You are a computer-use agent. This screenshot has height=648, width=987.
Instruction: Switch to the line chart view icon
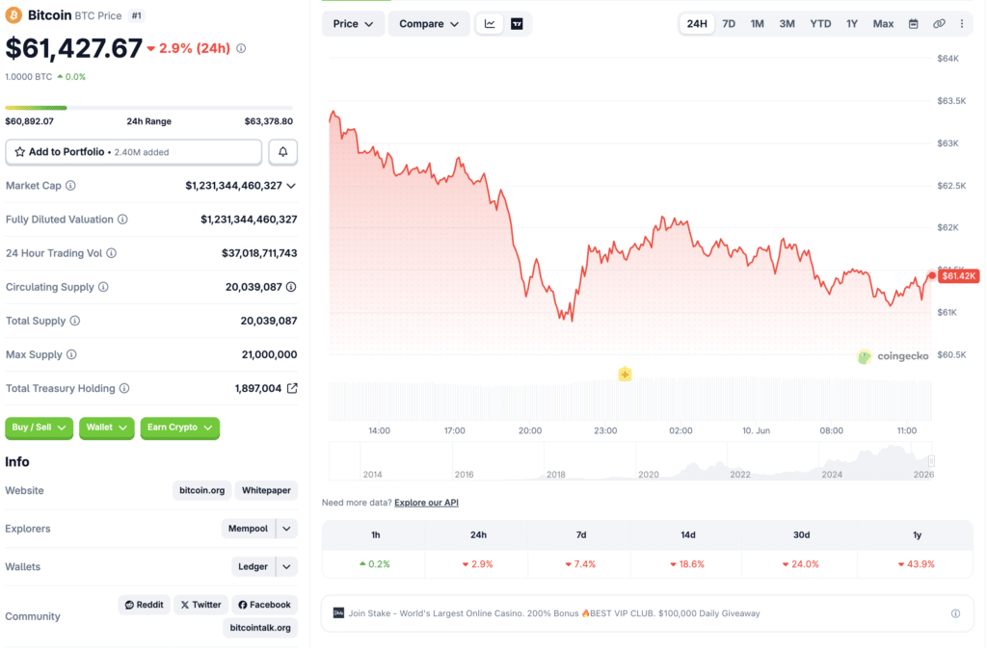[x=490, y=24]
